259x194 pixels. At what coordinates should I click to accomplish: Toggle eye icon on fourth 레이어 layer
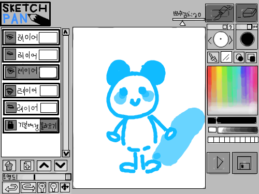[x=10, y=91]
